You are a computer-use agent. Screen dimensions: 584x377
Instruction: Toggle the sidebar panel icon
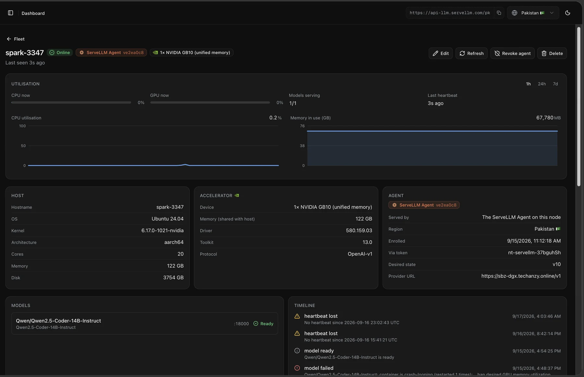pyautogui.click(x=10, y=13)
